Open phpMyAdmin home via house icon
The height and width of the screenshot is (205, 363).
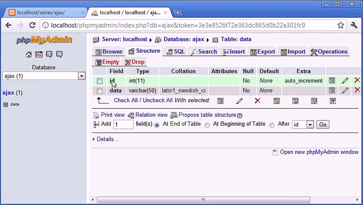coord(29,54)
